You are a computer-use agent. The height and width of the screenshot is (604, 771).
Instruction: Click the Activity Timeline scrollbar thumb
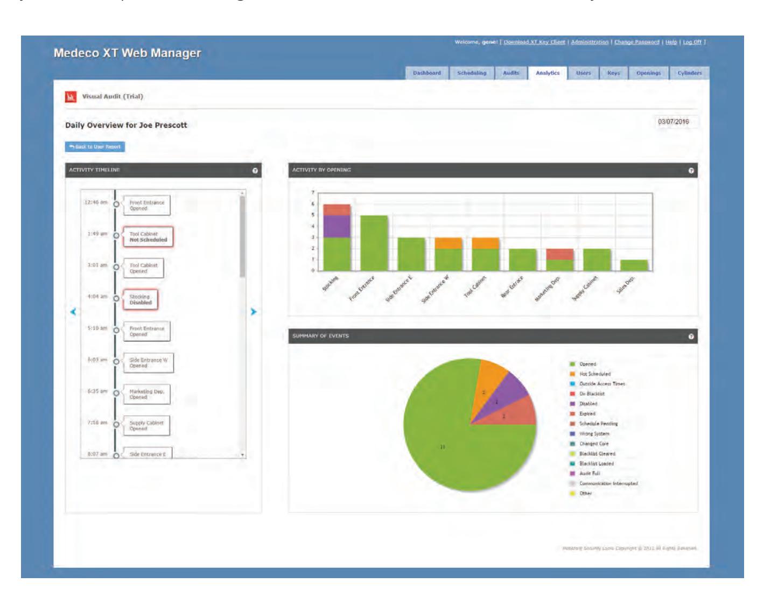click(x=242, y=236)
